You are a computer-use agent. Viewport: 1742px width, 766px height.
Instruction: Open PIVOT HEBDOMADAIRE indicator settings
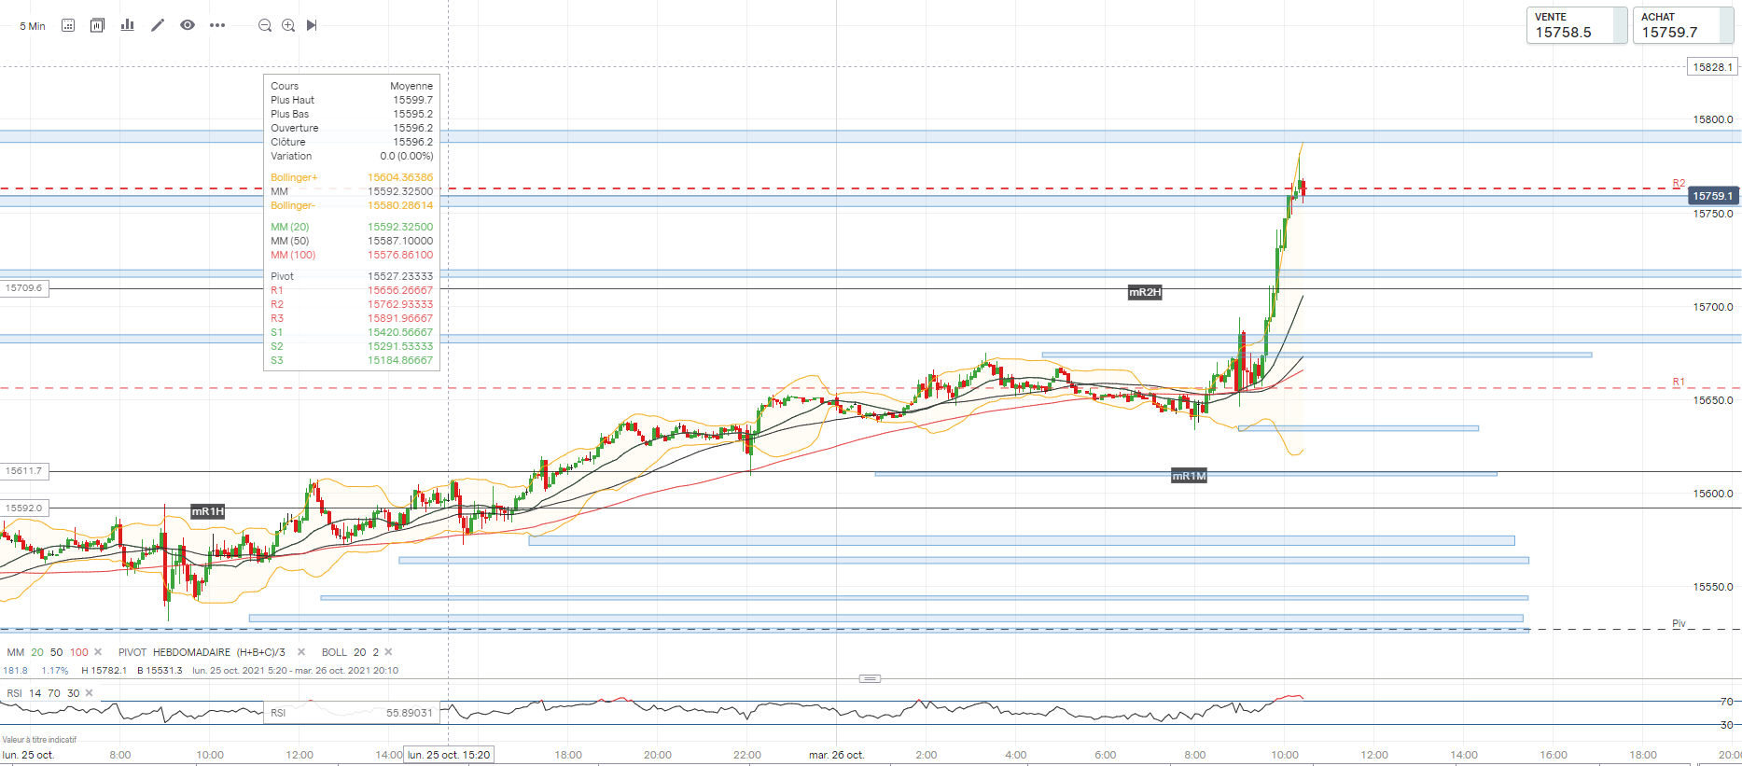pos(202,652)
